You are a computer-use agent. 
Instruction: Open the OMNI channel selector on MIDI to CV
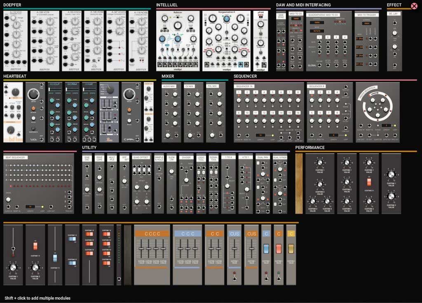click(297, 19)
